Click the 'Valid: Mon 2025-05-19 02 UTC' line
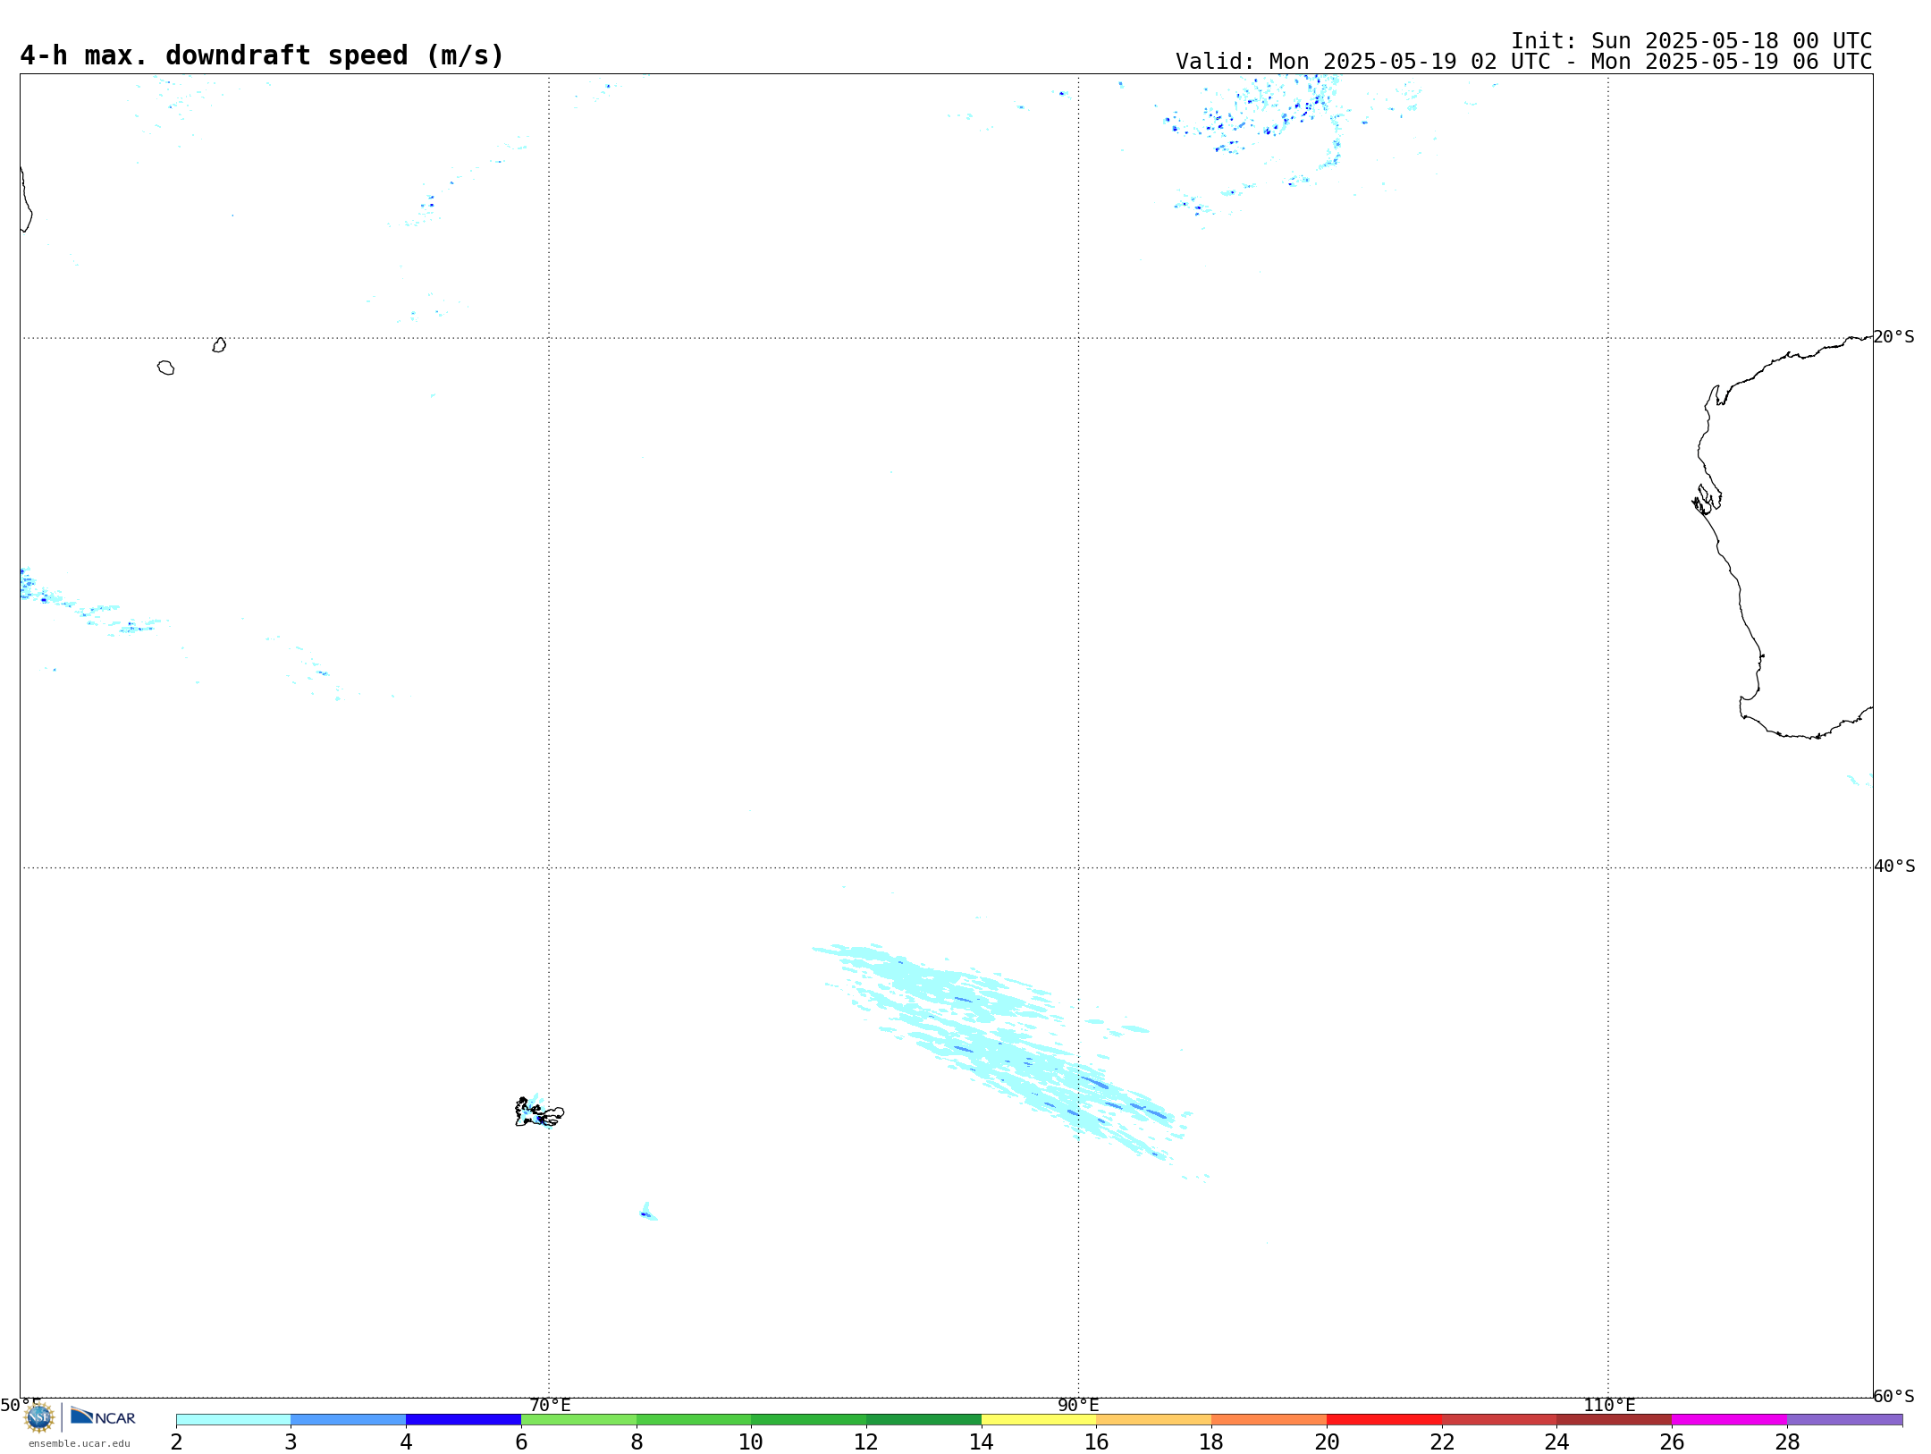The width and height of the screenshot is (1931, 1454). pyautogui.click(x=1524, y=62)
